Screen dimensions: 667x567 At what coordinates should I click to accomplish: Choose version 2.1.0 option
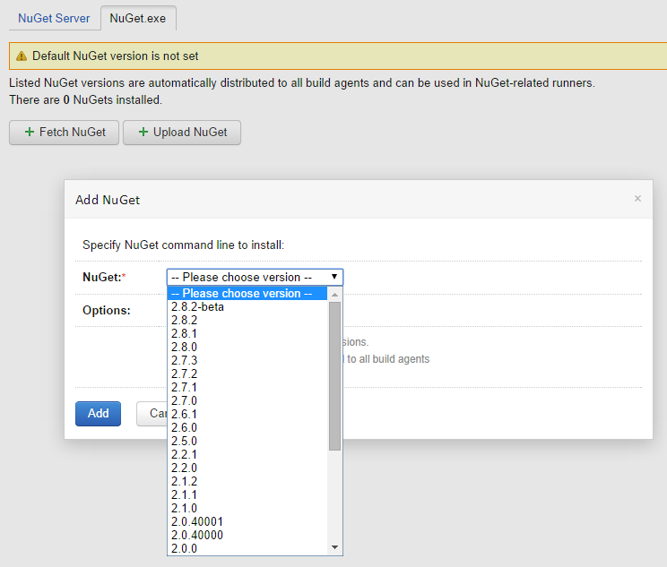247,509
